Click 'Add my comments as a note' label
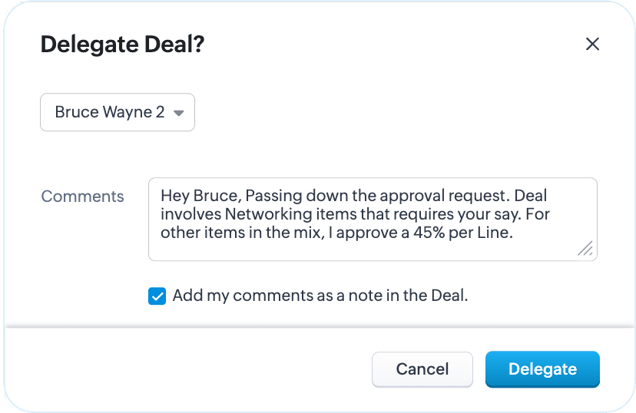 [x=320, y=296]
